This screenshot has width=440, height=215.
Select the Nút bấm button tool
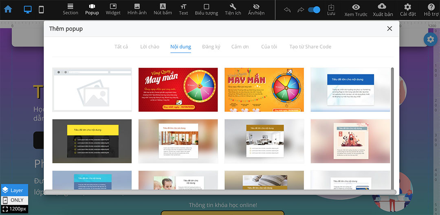tap(163, 9)
